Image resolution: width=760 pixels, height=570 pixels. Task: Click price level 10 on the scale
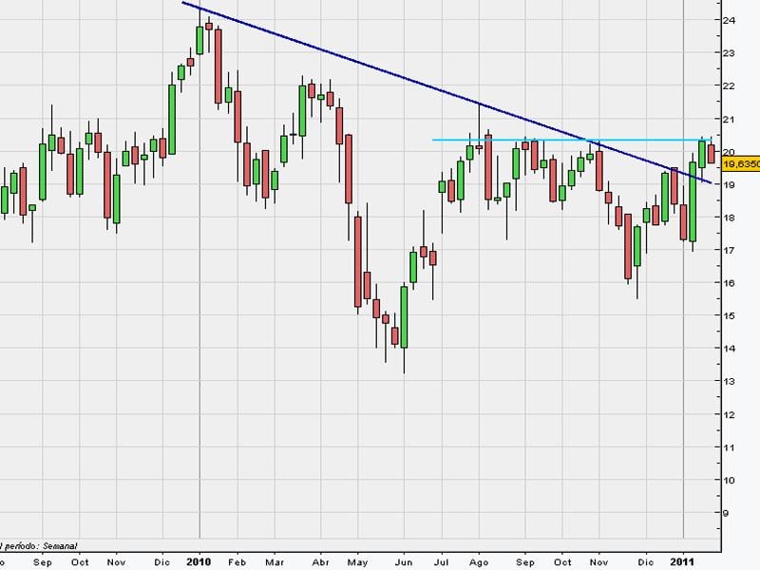coord(729,481)
